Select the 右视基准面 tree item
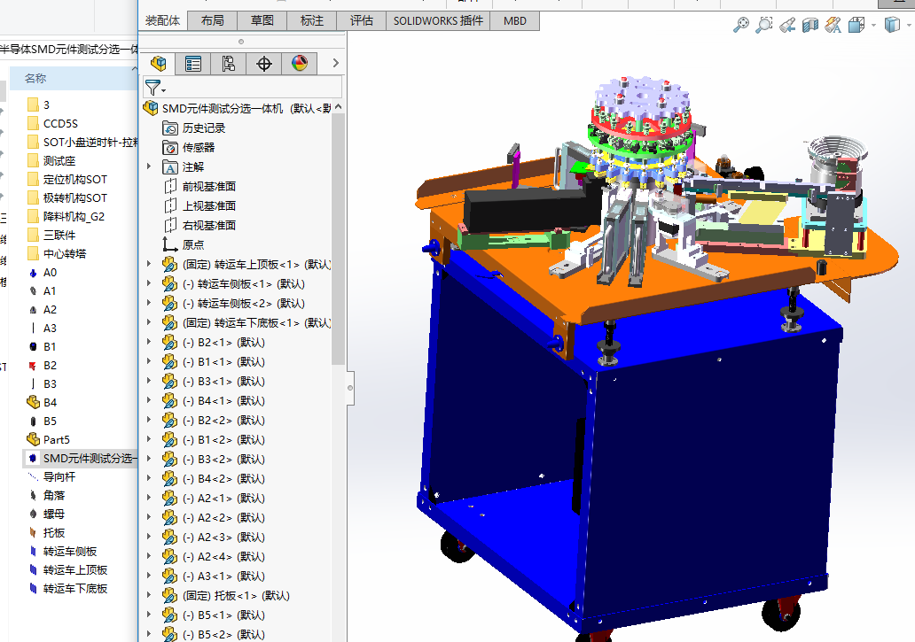This screenshot has width=915, height=642. tap(209, 226)
